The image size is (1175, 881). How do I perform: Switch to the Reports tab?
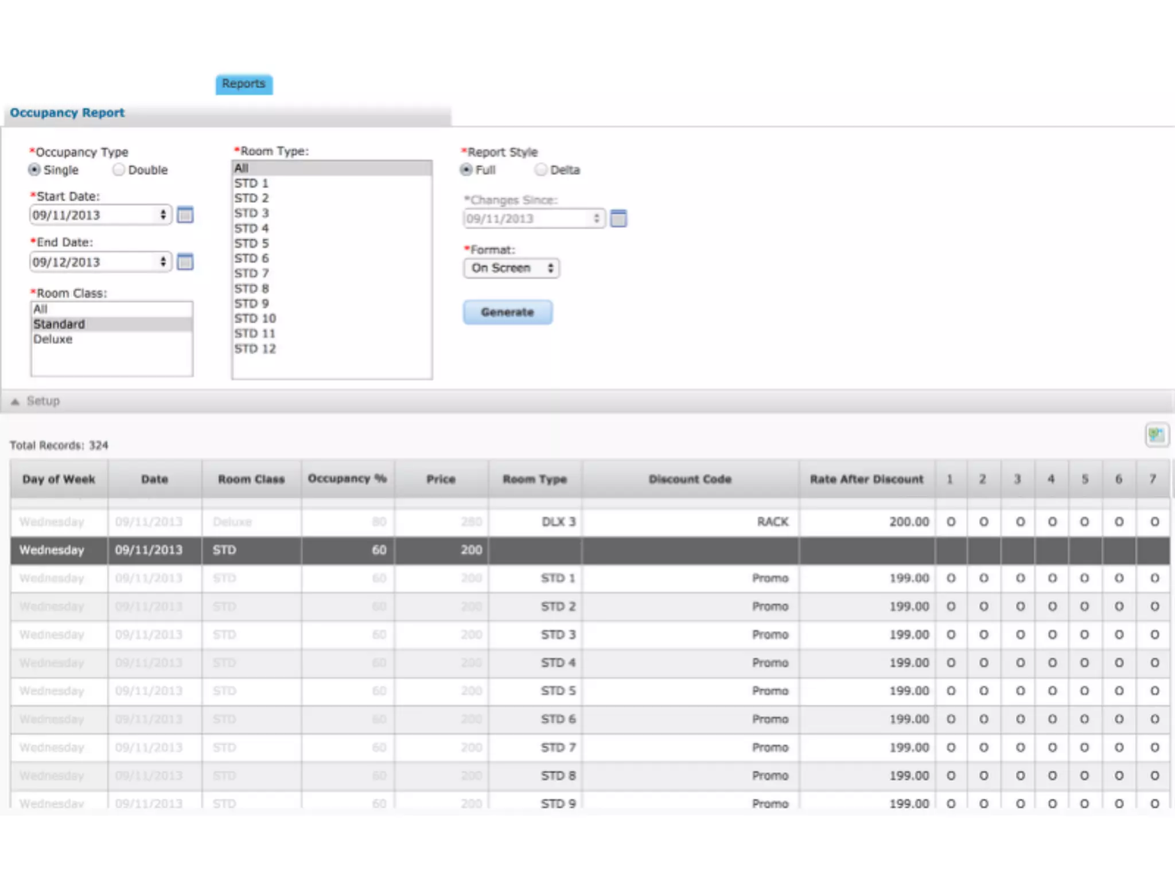pos(244,84)
